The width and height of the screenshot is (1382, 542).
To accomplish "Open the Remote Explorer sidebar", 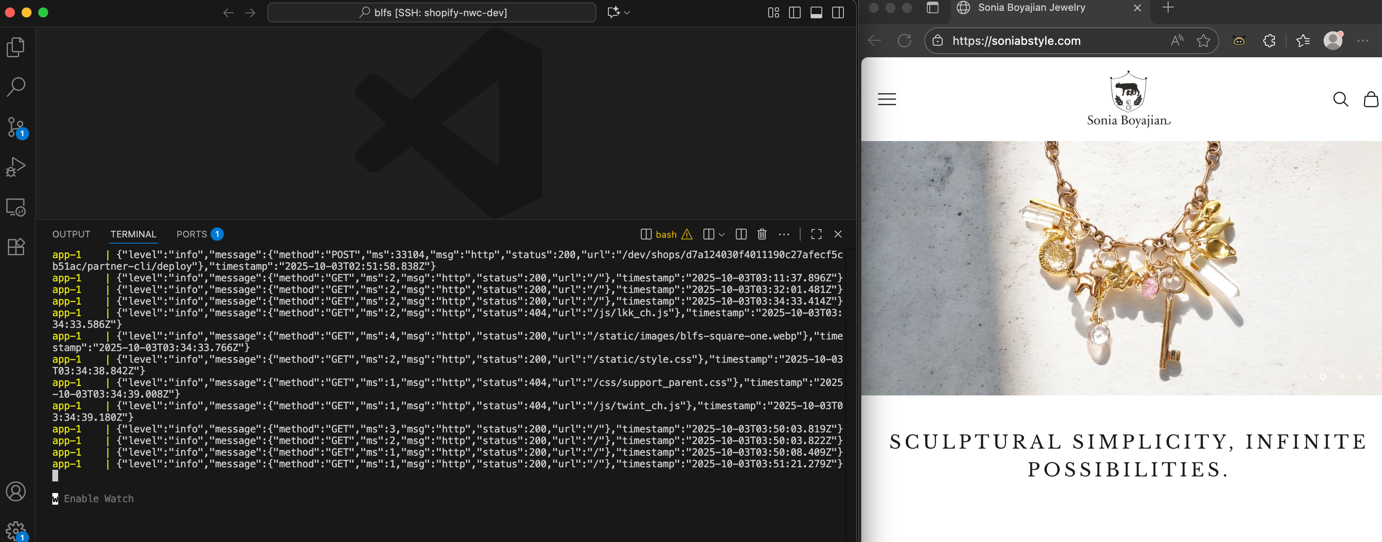I will point(16,208).
